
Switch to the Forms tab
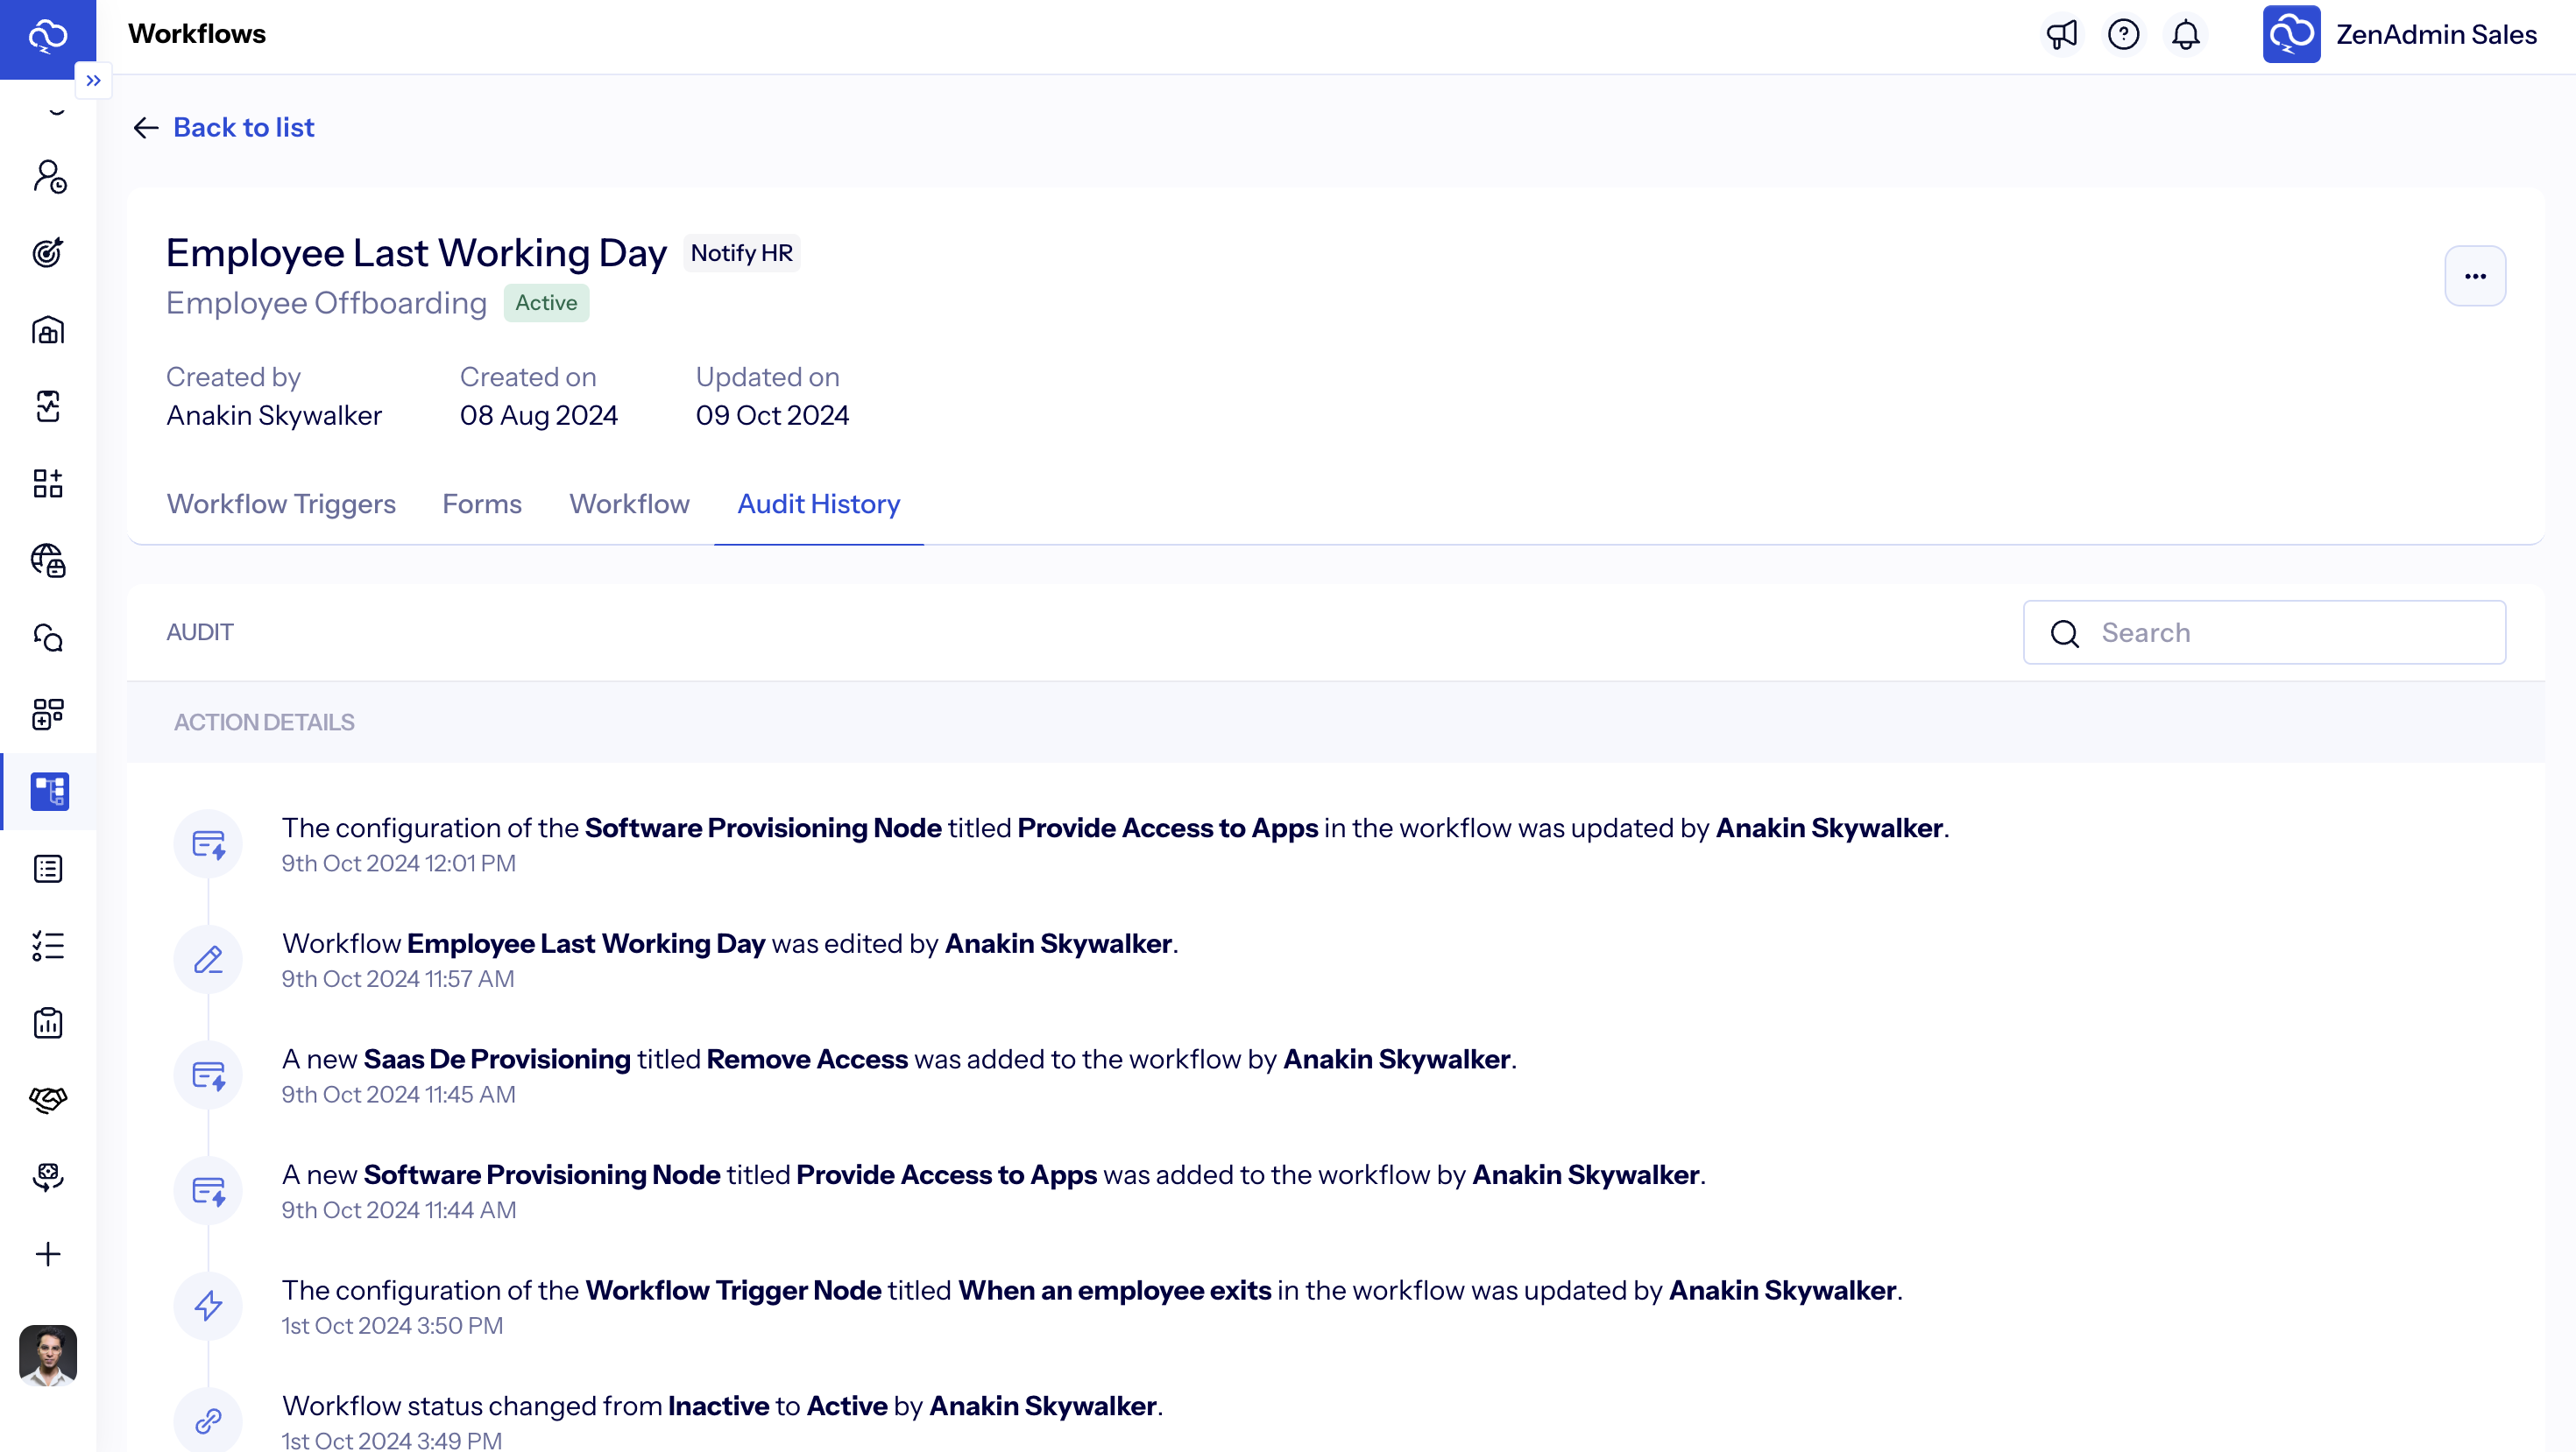[482, 504]
